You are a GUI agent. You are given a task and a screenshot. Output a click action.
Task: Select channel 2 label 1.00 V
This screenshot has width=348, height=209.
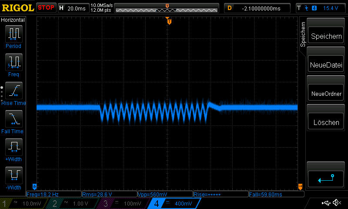80,203
